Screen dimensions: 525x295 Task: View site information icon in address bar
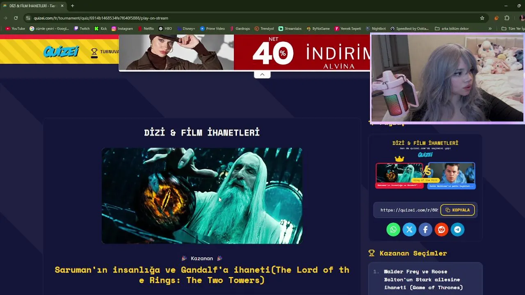click(x=28, y=18)
